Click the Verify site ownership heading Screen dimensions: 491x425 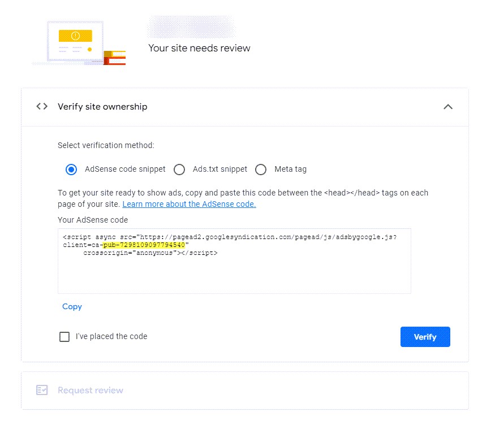[x=102, y=107]
